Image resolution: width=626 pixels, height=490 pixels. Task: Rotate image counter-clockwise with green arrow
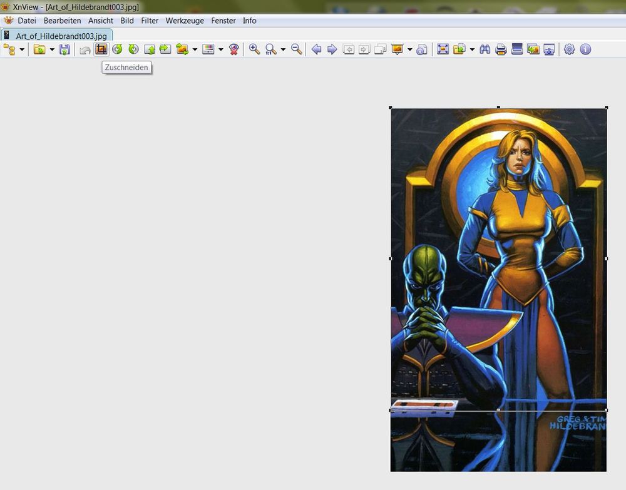(118, 49)
